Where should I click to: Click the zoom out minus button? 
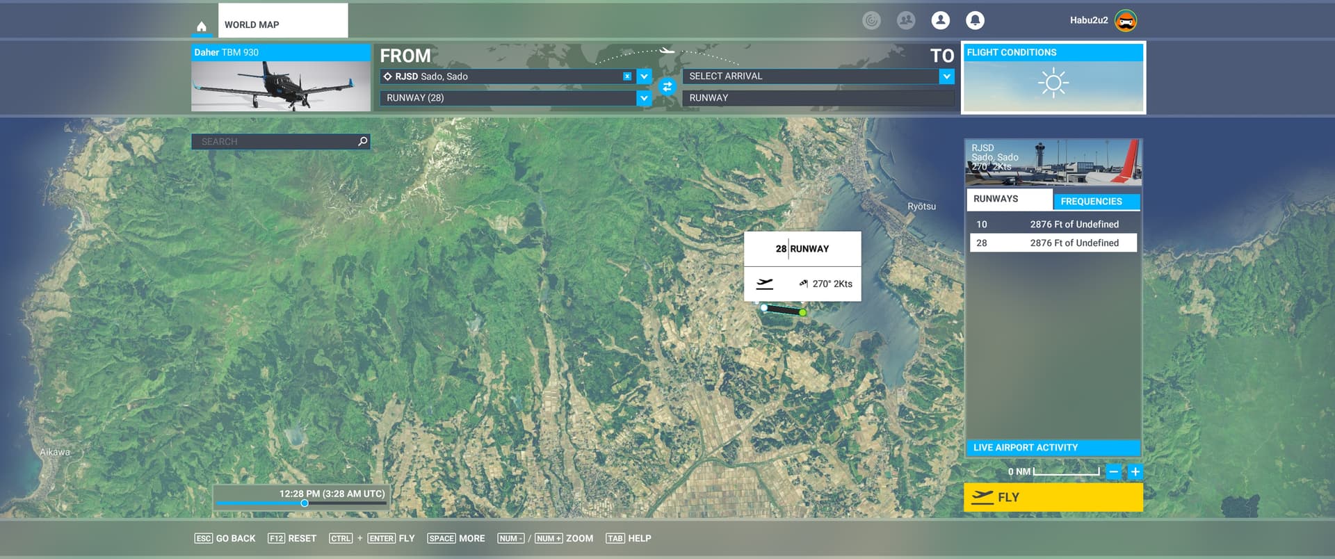tap(1113, 472)
